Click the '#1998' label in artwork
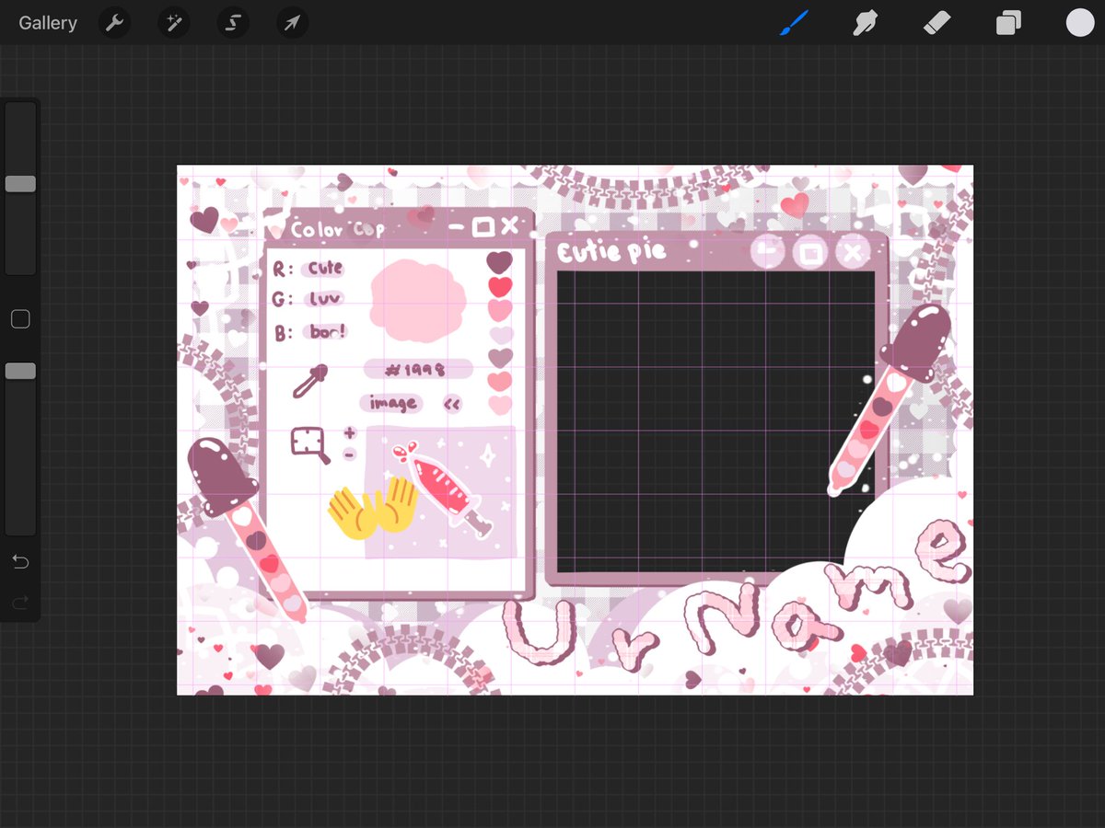This screenshot has width=1105, height=828. 417,369
